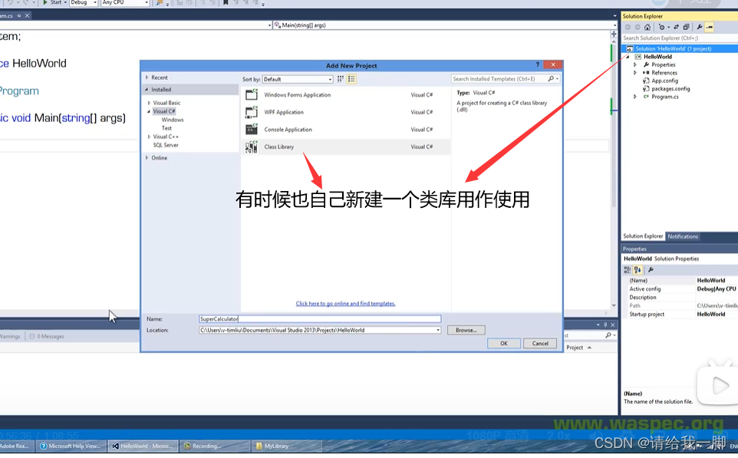Open the MyLibrary folder from the taskbar
Screen dimensions: 738x458
pyautogui.click(x=286, y=446)
